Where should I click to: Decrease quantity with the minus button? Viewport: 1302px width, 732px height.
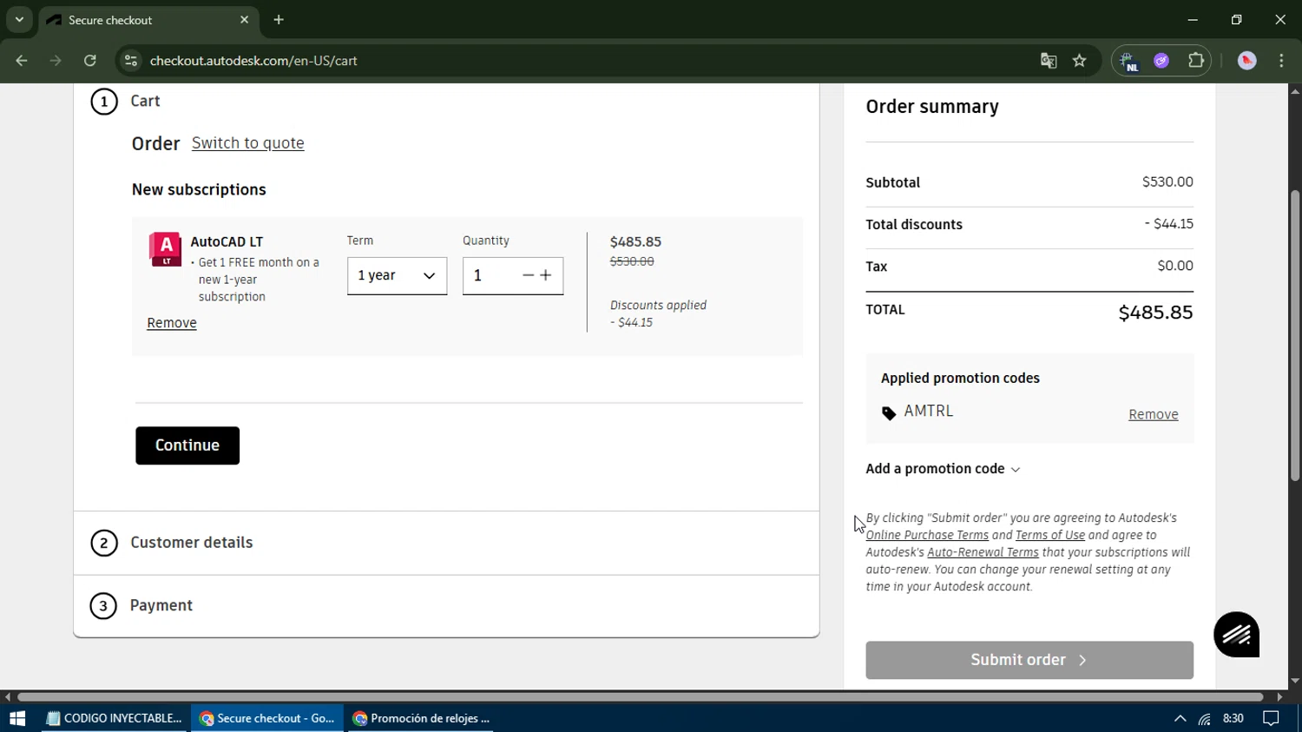pos(528,275)
